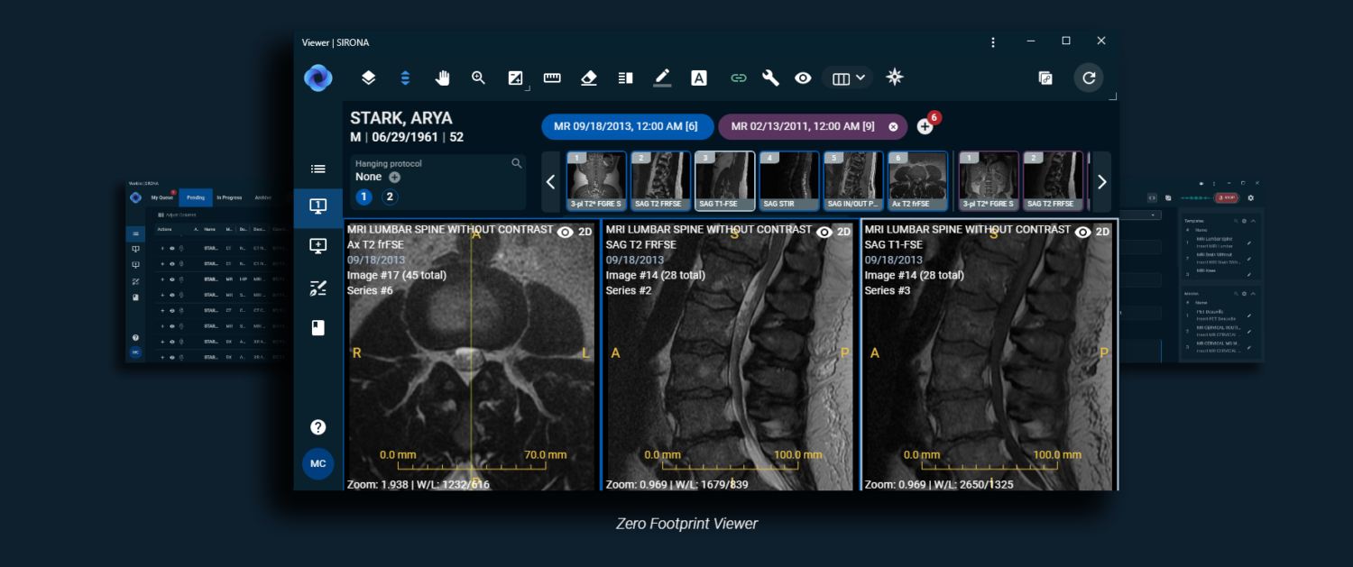The width and height of the screenshot is (1353, 567).
Task: Open the wrench tools icon
Action: (770, 78)
